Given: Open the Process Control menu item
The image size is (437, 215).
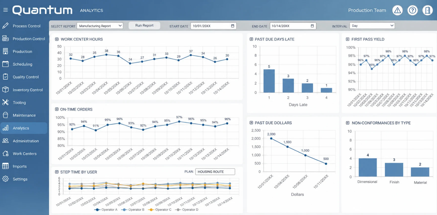Looking at the screenshot, I should 26,26.
